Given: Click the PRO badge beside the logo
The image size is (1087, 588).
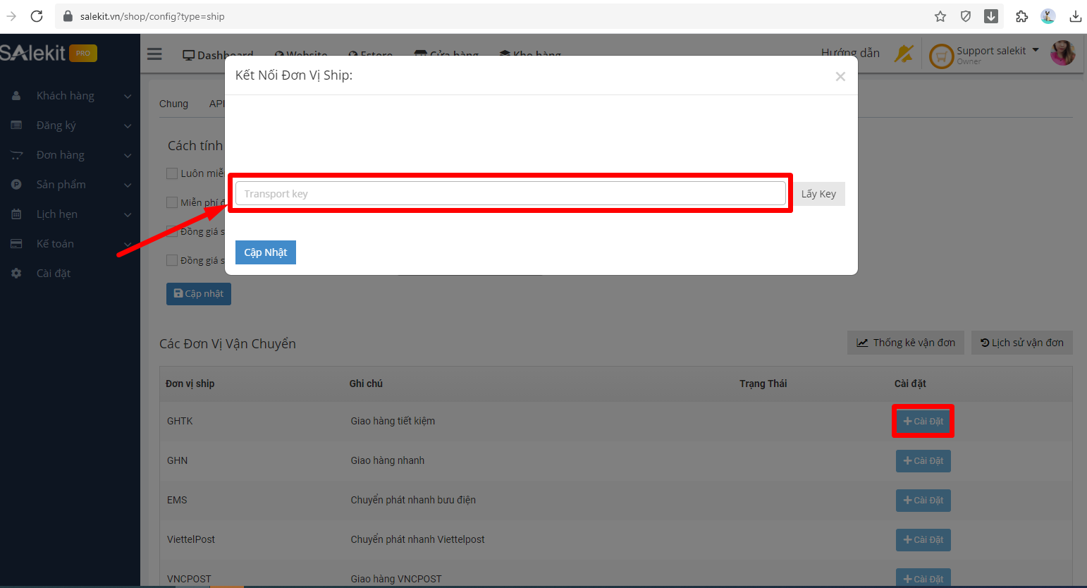Looking at the screenshot, I should pos(83,53).
